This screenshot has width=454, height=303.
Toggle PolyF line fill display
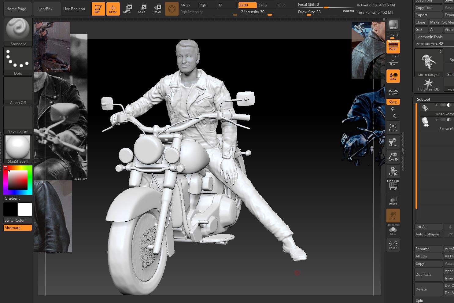tap(393, 186)
